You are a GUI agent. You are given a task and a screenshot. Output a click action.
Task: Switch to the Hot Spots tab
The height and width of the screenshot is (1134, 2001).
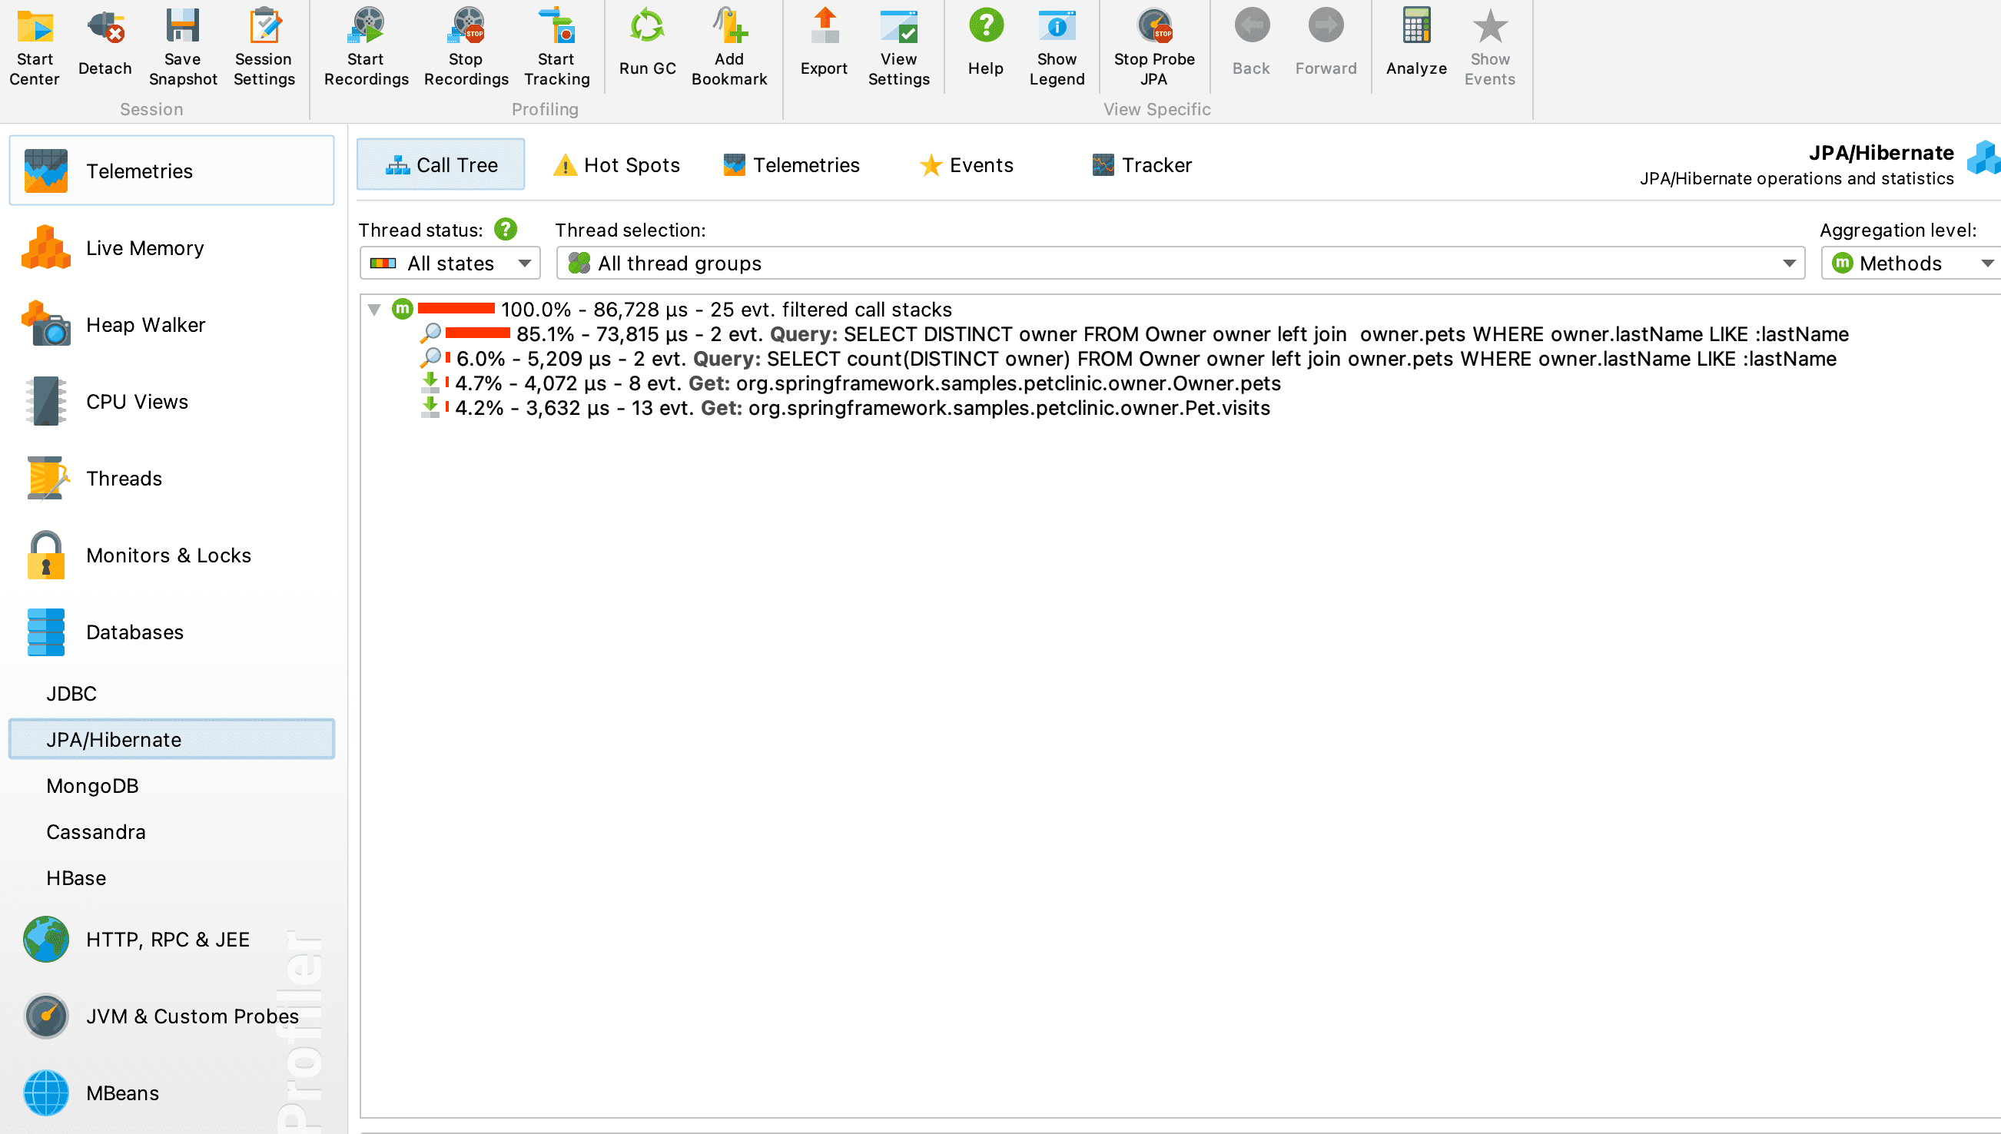(616, 165)
